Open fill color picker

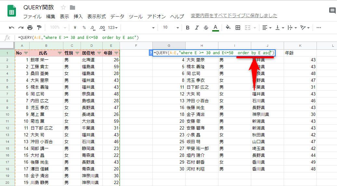click(x=228, y=28)
